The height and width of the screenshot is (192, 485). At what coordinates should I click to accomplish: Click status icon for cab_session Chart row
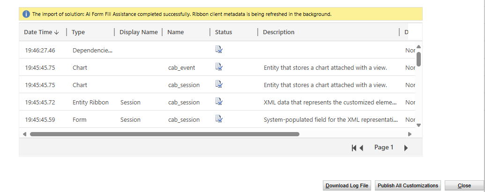tap(219, 84)
